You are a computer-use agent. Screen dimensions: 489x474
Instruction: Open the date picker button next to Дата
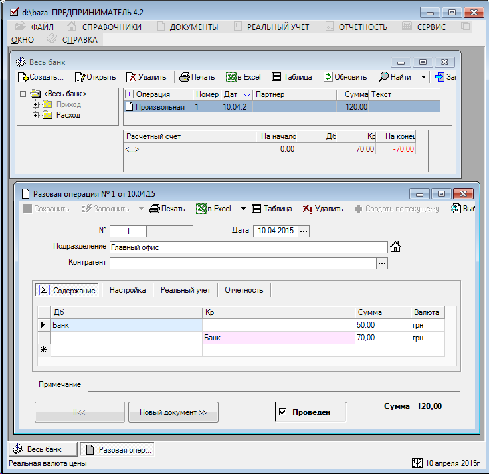click(x=304, y=231)
